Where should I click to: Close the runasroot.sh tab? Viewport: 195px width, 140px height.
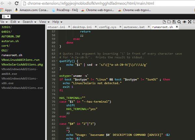(176, 27)
